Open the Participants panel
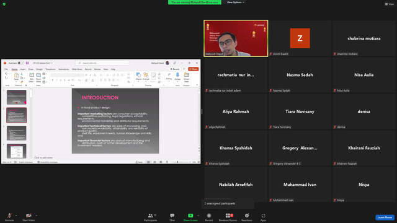This screenshot has width=397, height=223. [151, 217]
